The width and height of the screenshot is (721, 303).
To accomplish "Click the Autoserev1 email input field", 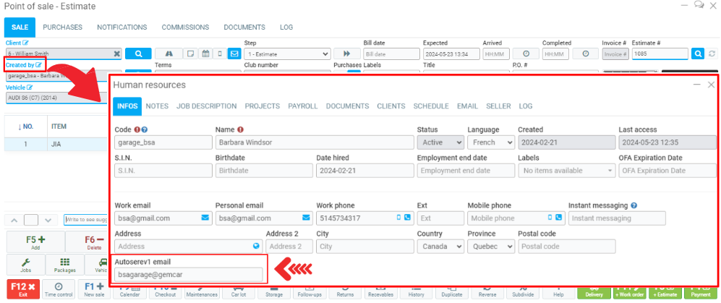I will coord(188,274).
